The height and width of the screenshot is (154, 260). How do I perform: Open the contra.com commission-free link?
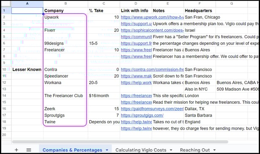point(152,69)
